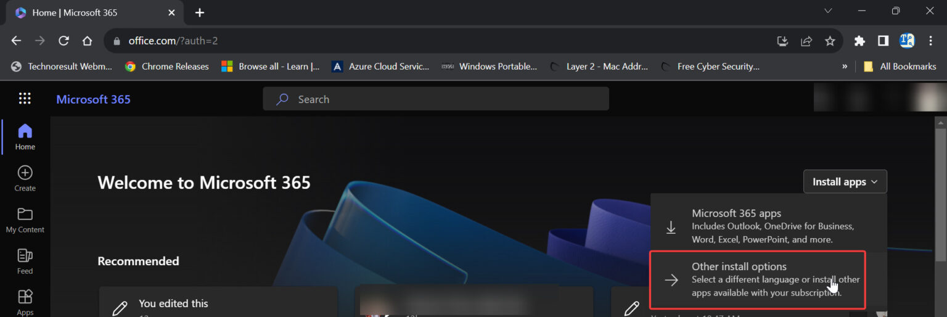Viewport: 947px width, 317px height.
Task: Show hidden bookmarks with double chevron
Action: click(x=844, y=67)
